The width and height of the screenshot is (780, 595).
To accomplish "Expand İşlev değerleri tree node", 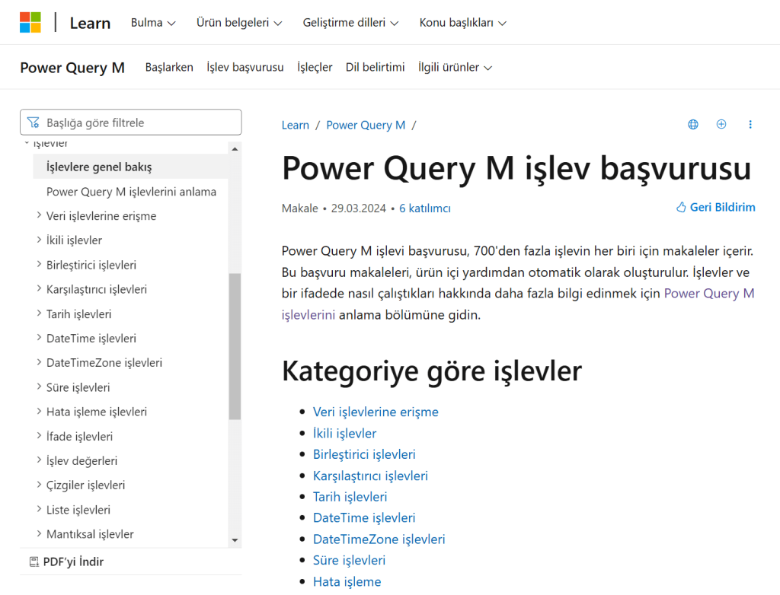I will pyautogui.click(x=39, y=460).
